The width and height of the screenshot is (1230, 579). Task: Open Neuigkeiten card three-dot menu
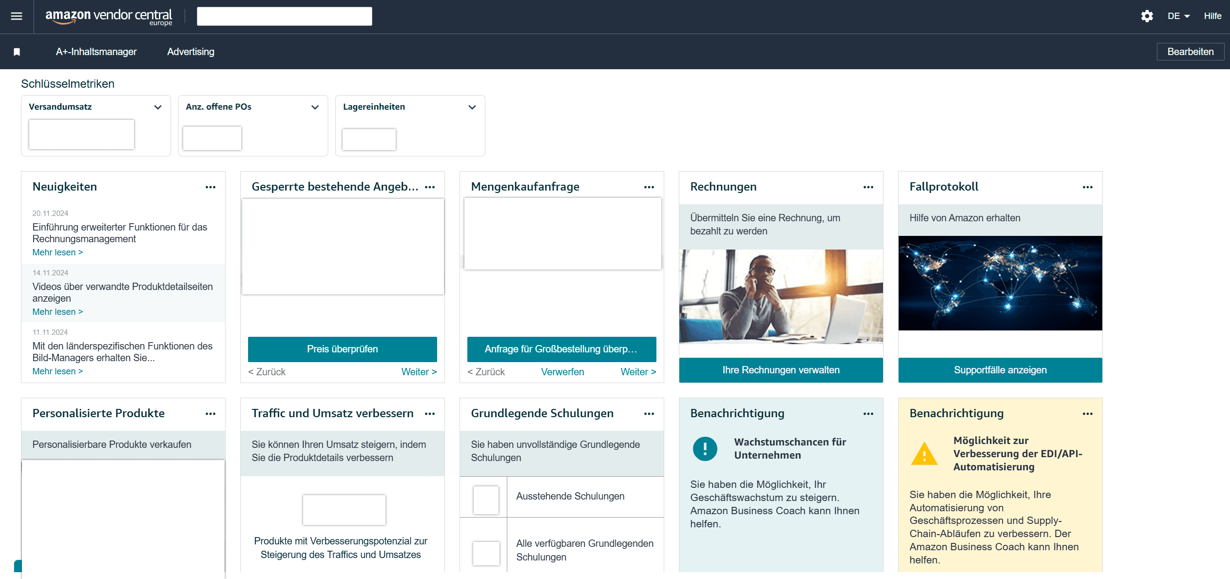(210, 187)
